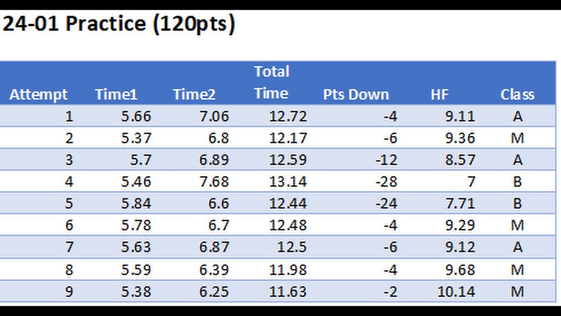Click the Attempt column header
The height and width of the screenshot is (316, 561).
coord(38,94)
